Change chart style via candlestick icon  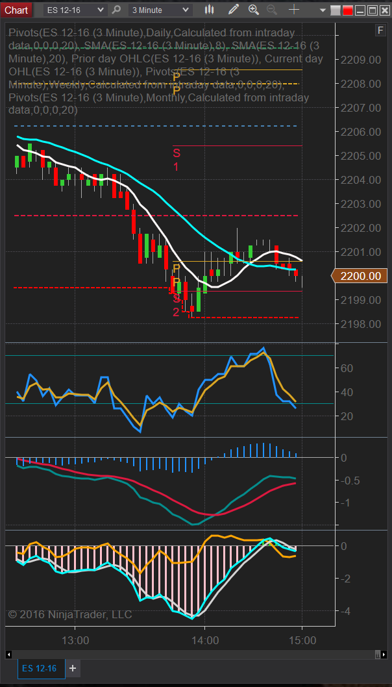[x=210, y=9]
